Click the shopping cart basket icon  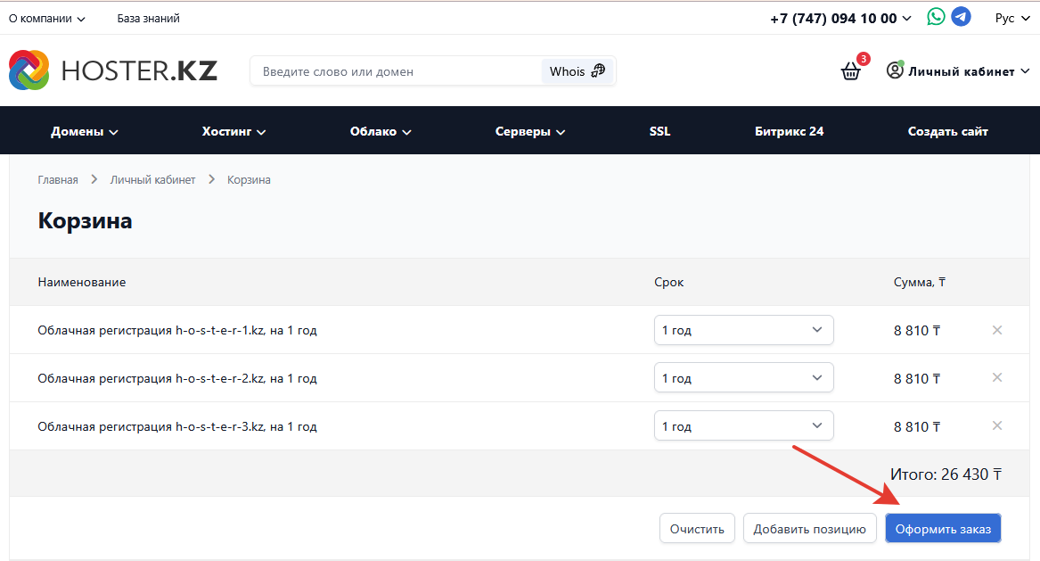tap(851, 71)
